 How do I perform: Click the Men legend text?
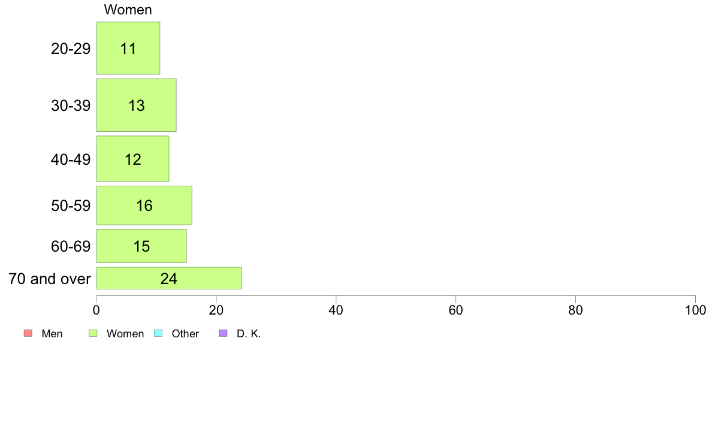click(52, 333)
